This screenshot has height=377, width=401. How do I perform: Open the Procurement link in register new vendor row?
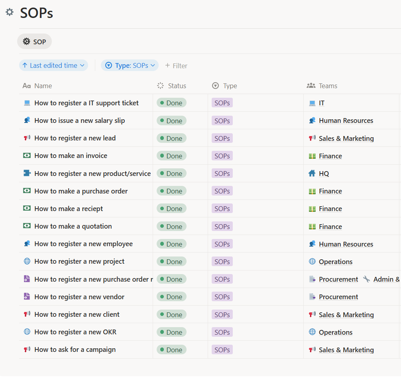click(338, 297)
